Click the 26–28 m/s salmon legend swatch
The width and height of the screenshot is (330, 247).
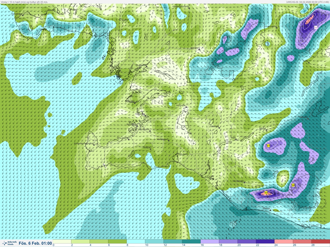[302, 242]
